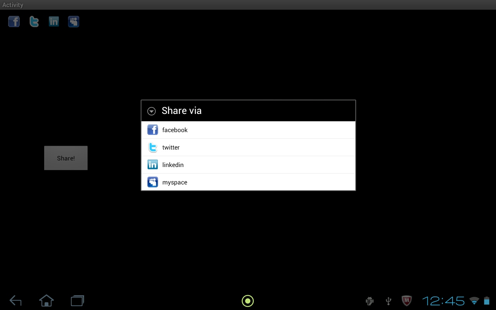Open the McAfee security notification icon
The height and width of the screenshot is (310, 496).
(x=406, y=301)
